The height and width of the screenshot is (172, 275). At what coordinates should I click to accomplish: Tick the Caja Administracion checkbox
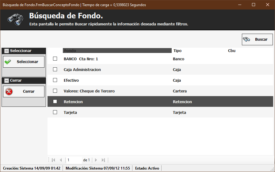[55, 69]
